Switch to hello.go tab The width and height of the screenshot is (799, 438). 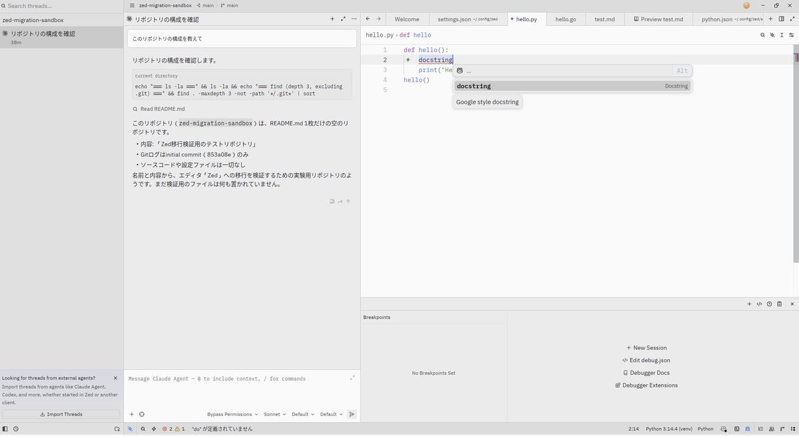tap(565, 19)
